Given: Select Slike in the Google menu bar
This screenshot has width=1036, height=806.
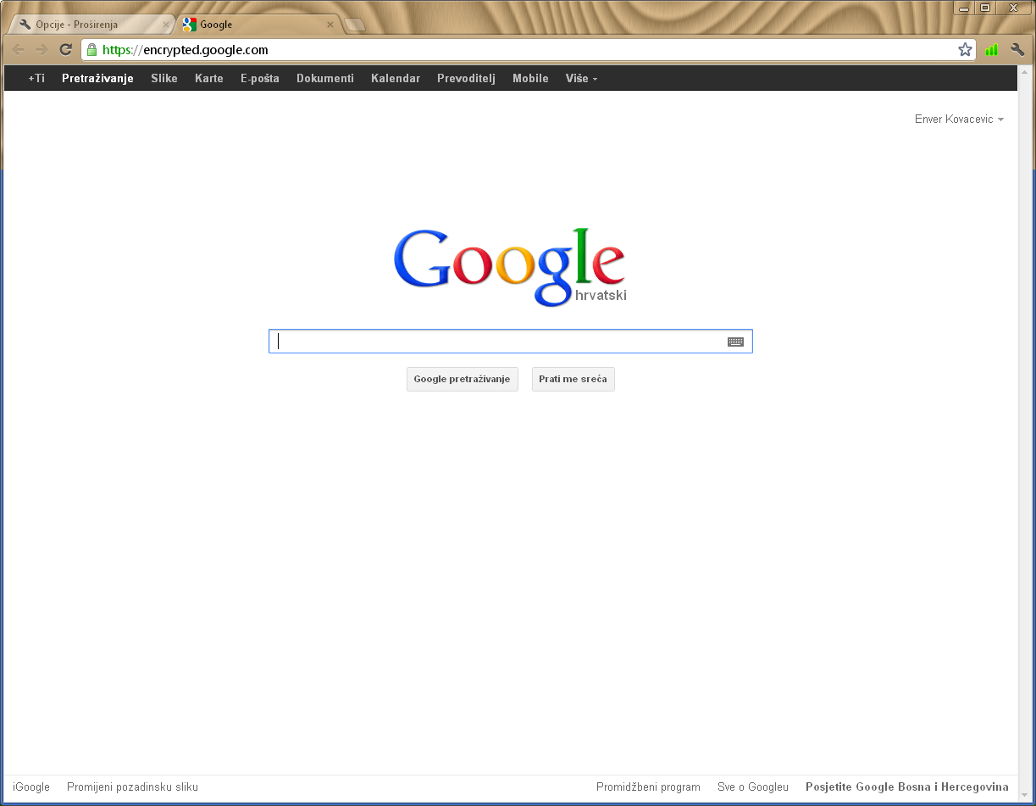Looking at the screenshot, I should click(x=163, y=78).
